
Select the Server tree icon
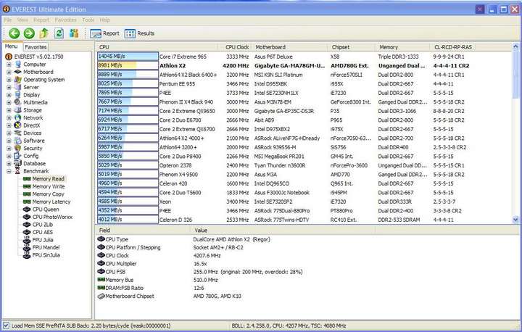click(18, 87)
